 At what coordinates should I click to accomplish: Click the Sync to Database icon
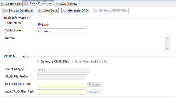click(6, 10)
